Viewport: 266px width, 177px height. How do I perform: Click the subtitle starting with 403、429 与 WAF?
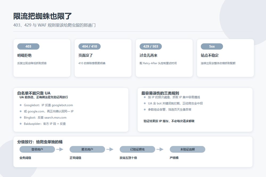[x=55, y=25]
